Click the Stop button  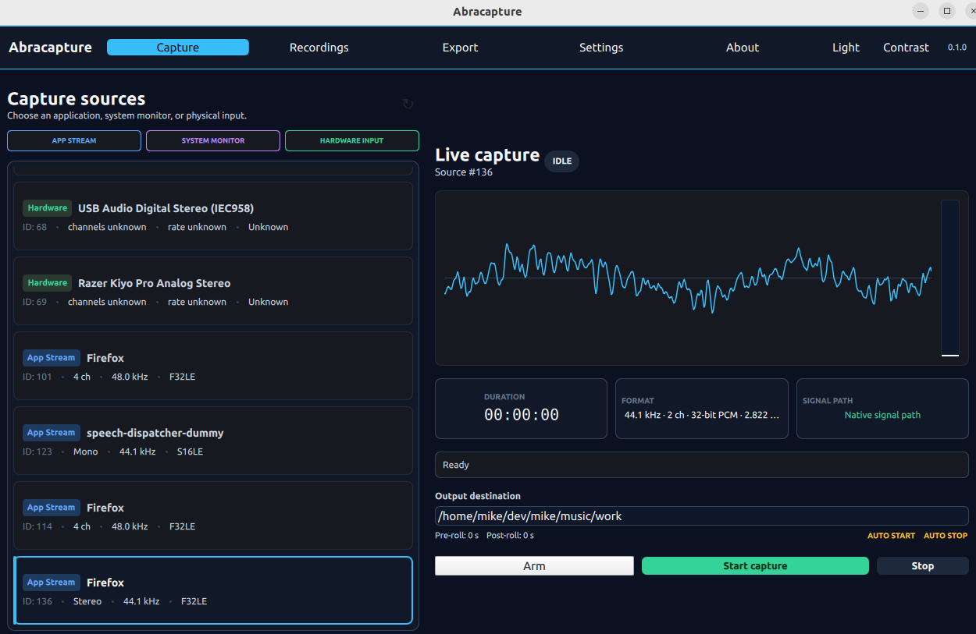click(922, 566)
